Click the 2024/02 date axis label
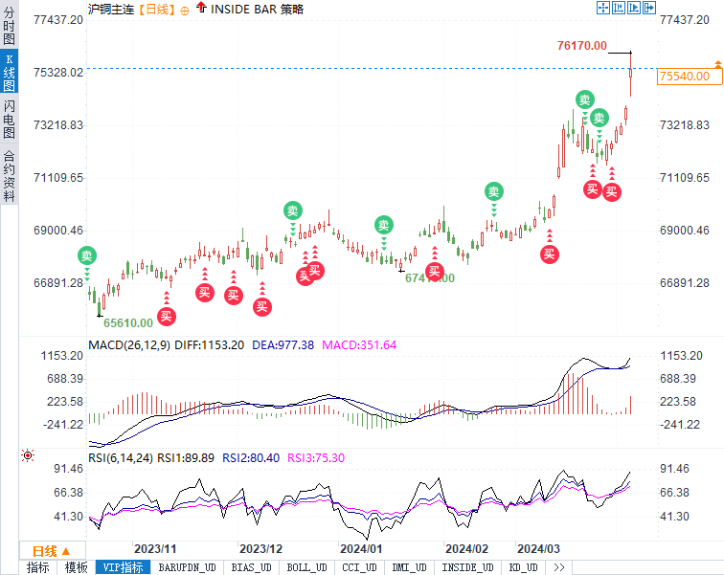Viewport: 724px width, 575px height. 466,549
